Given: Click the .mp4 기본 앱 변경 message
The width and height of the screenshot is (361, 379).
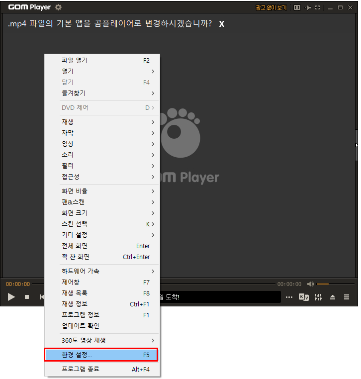Looking at the screenshot, I should (x=110, y=24).
